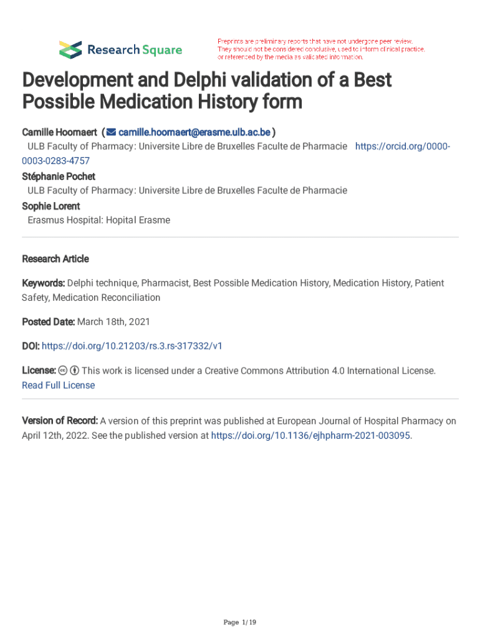This screenshot has height=639, width=480.
Task: Click the Research Square wordmark text
Action: pyautogui.click(x=135, y=50)
